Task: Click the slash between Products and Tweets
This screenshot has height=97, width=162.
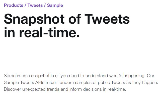Action: (x=25, y=5)
